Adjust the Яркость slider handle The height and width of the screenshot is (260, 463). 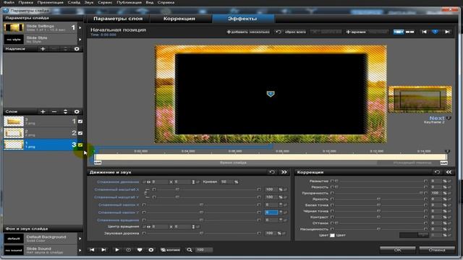coord(378,199)
